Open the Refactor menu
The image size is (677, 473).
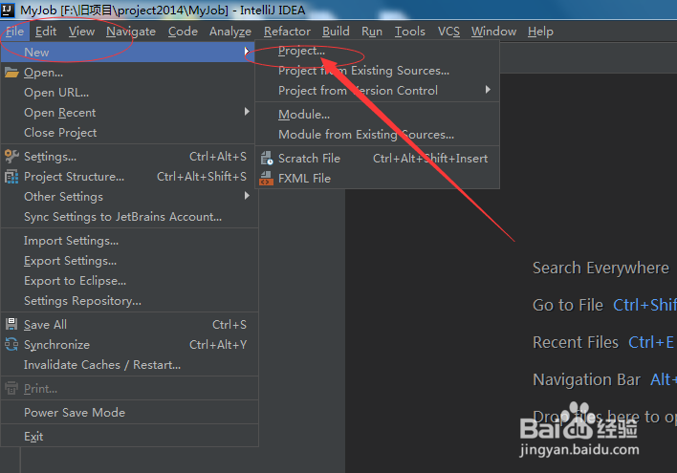coord(287,32)
